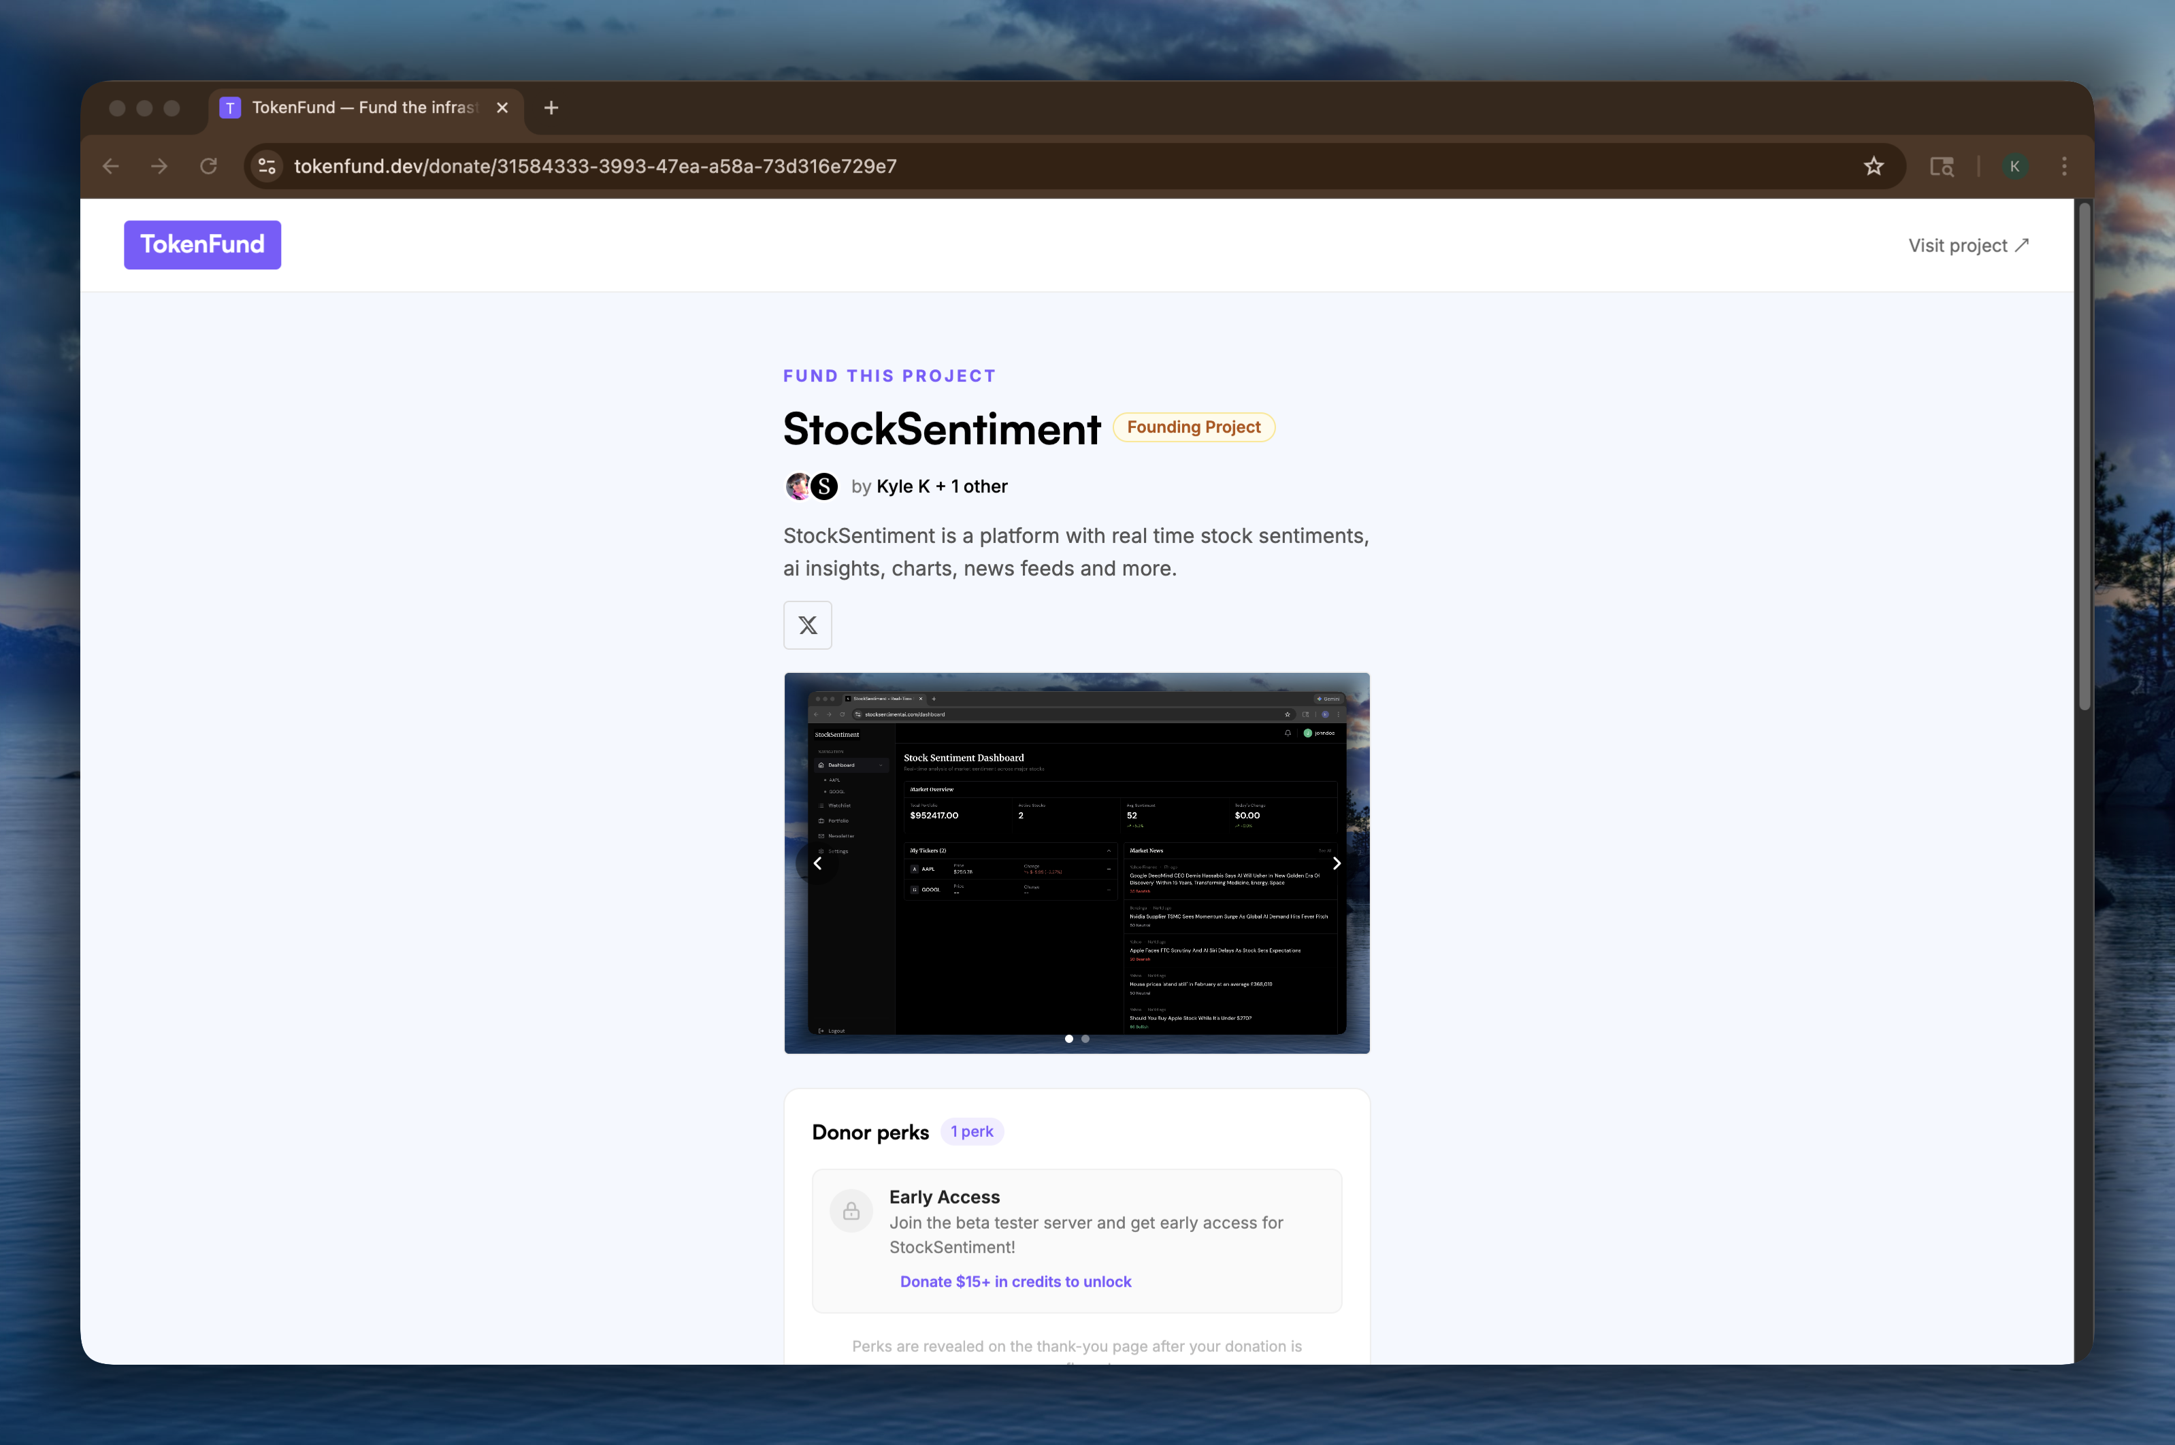Screen dimensions: 2175x1445
Task: Click Donate $15+ in credits to unlock
Action: [x=1015, y=1281]
